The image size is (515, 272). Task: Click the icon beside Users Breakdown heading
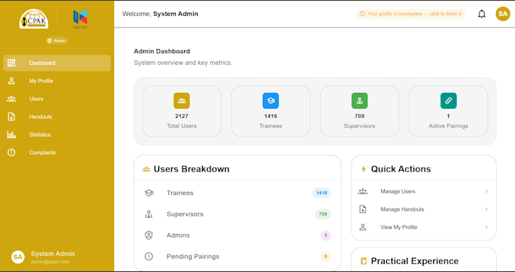(146, 169)
